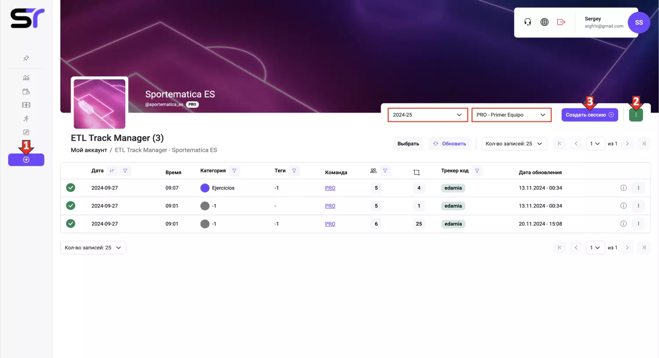
Task: Open the PRO - Primer Equipo team dropdown
Action: [x=511, y=115]
